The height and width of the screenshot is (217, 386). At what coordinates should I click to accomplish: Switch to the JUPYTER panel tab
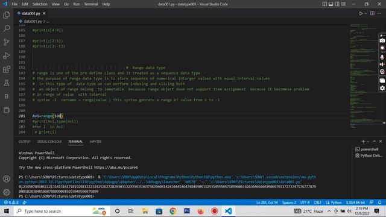coord(95,142)
